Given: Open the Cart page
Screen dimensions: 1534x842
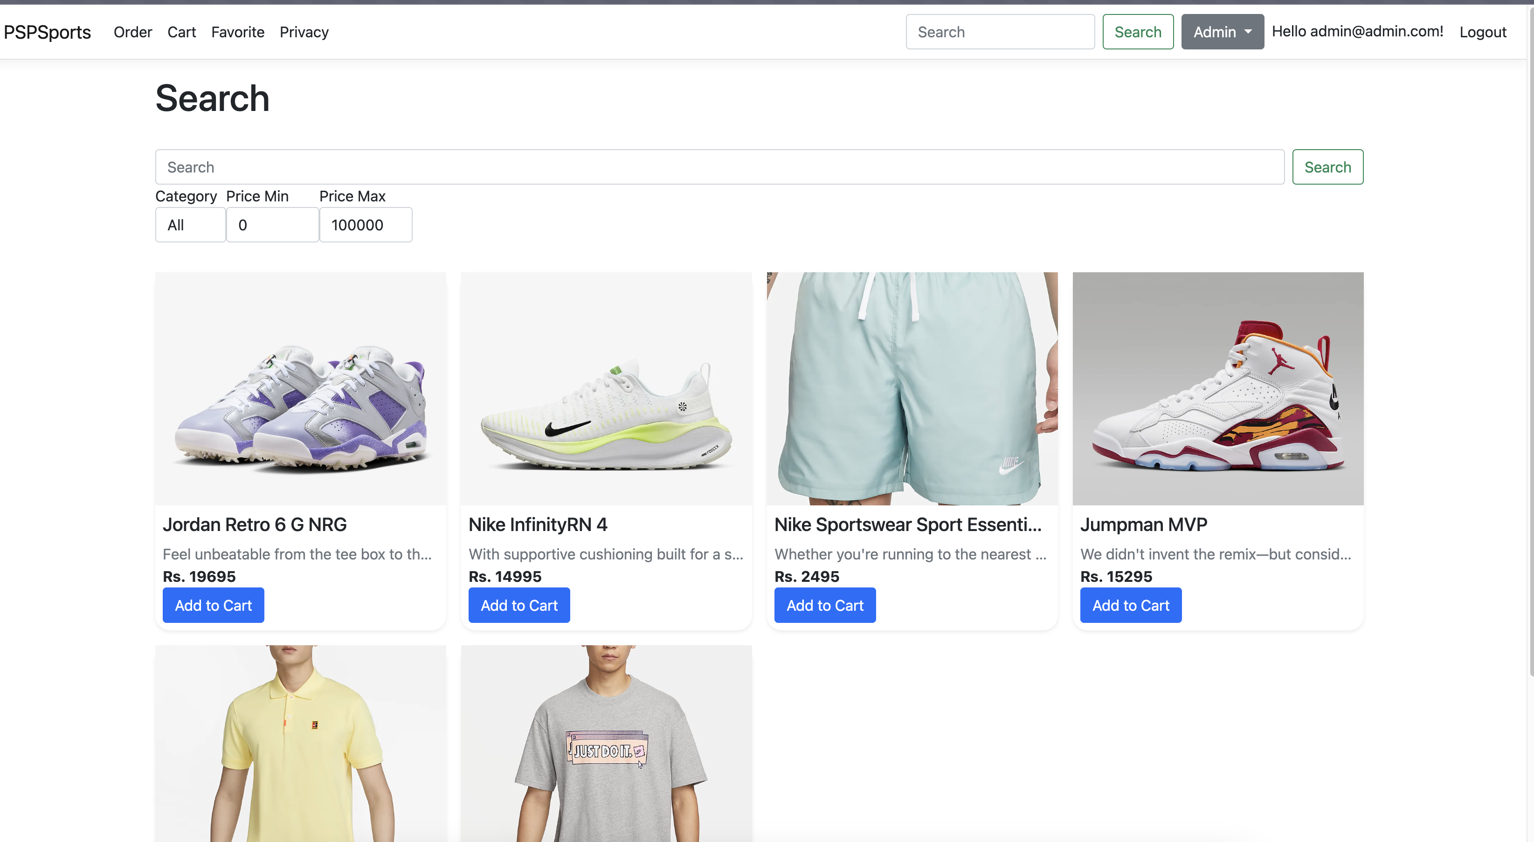Looking at the screenshot, I should [x=182, y=32].
